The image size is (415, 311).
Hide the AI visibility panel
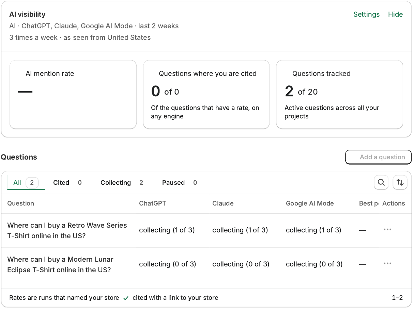[395, 14]
